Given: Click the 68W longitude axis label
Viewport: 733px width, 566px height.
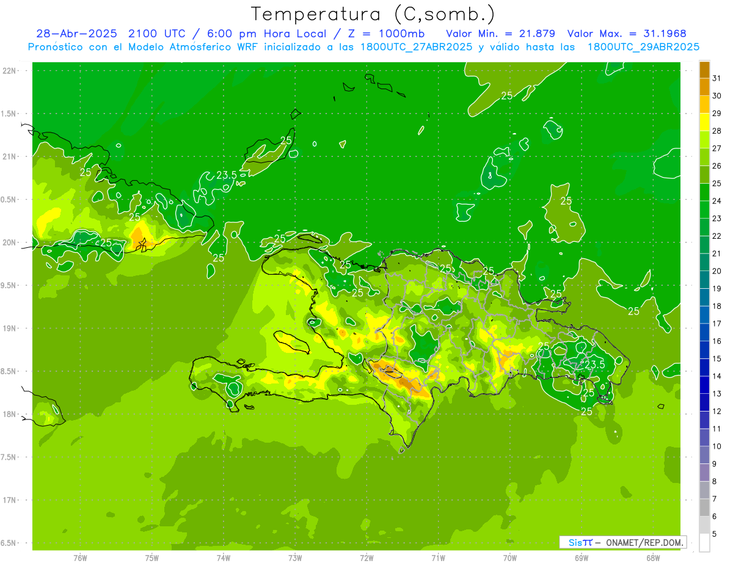Looking at the screenshot, I should [x=653, y=557].
